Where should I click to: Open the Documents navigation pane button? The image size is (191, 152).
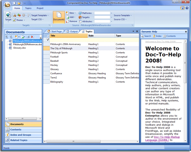point(23,124)
